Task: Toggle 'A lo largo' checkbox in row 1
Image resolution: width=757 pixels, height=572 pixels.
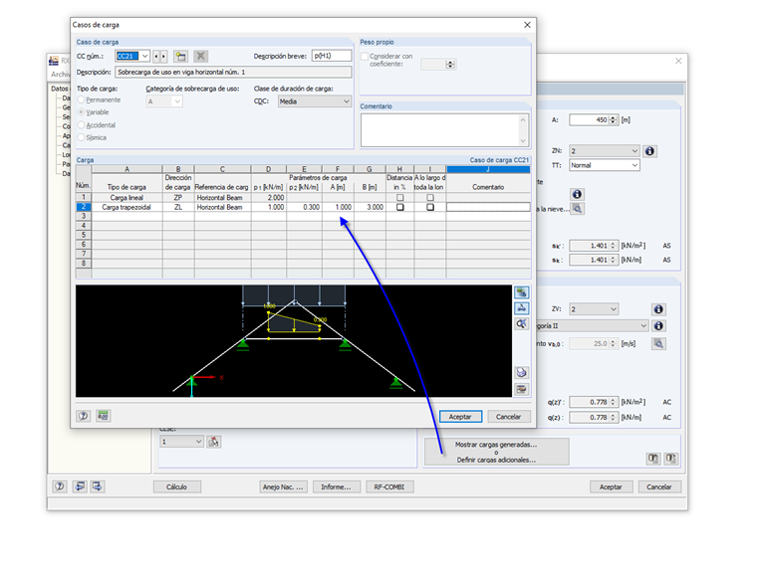Action: point(430,197)
